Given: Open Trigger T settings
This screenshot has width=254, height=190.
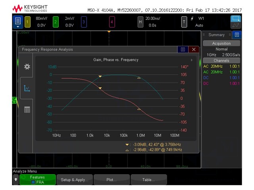Looking at the screenshot, I should point(184,22).
